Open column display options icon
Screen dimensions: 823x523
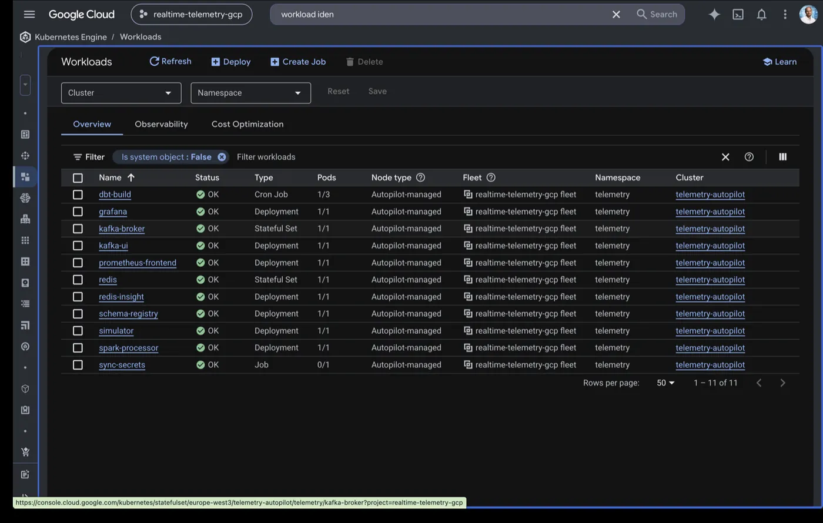coord(782,157)
